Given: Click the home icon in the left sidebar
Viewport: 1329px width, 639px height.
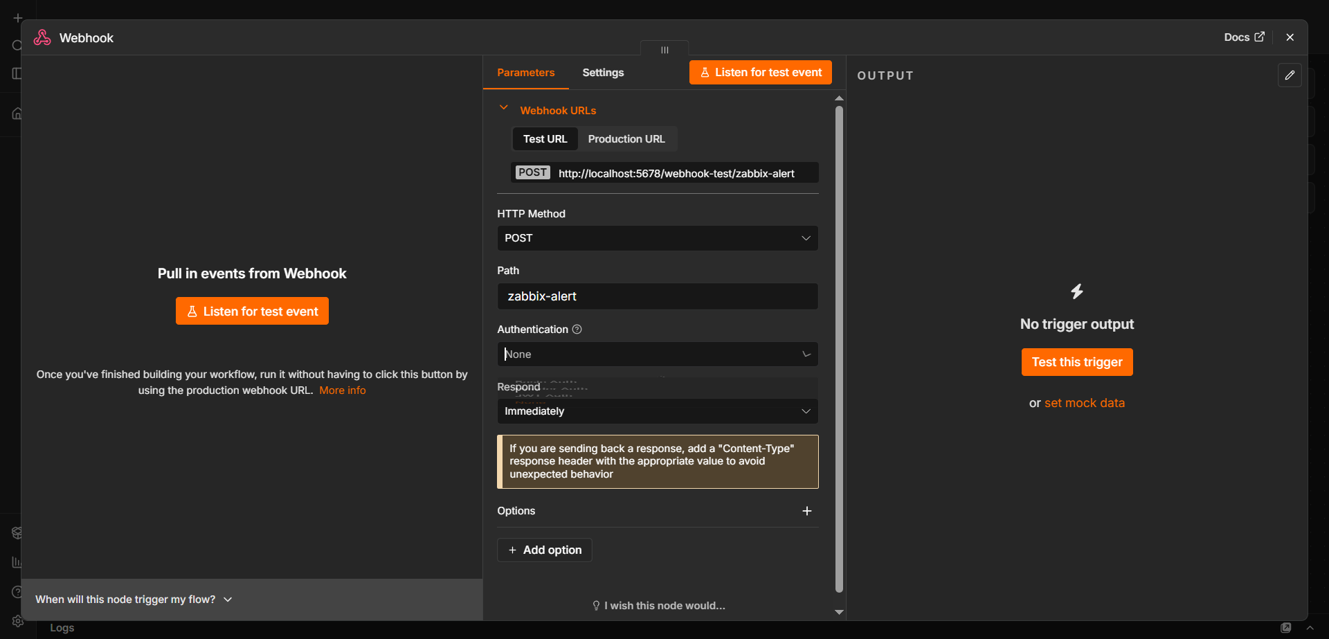Looking at the screenshot, I should tap(17, 114).
